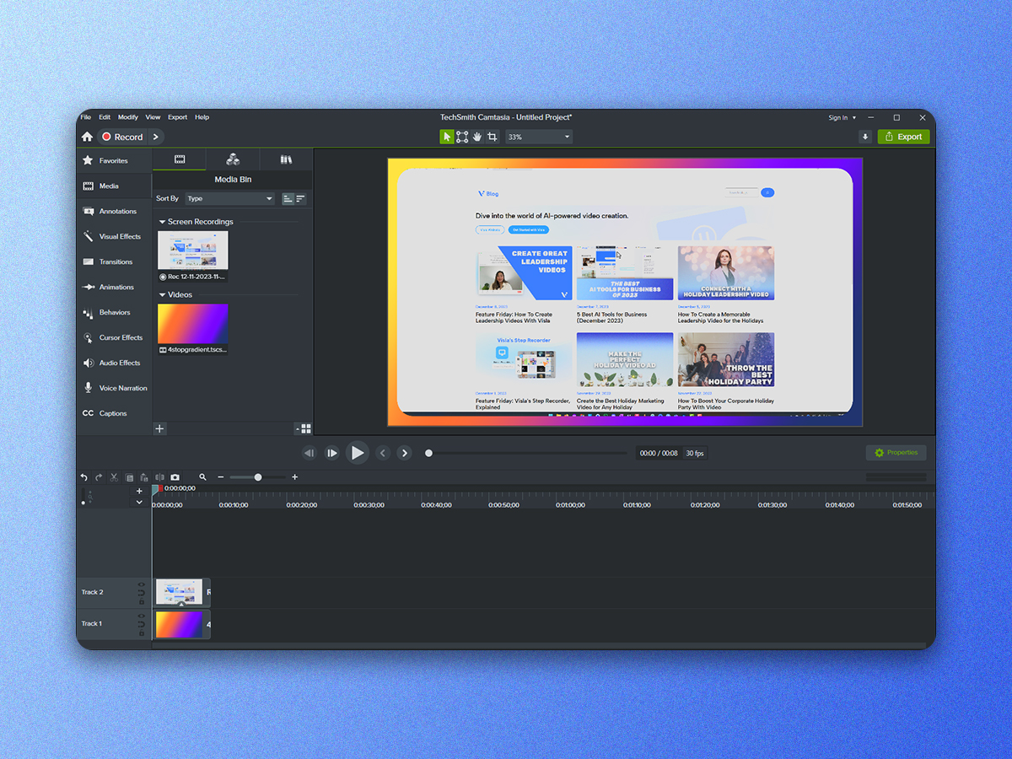Activate the Pan tool above the canvas

click(x=477, y=136)
